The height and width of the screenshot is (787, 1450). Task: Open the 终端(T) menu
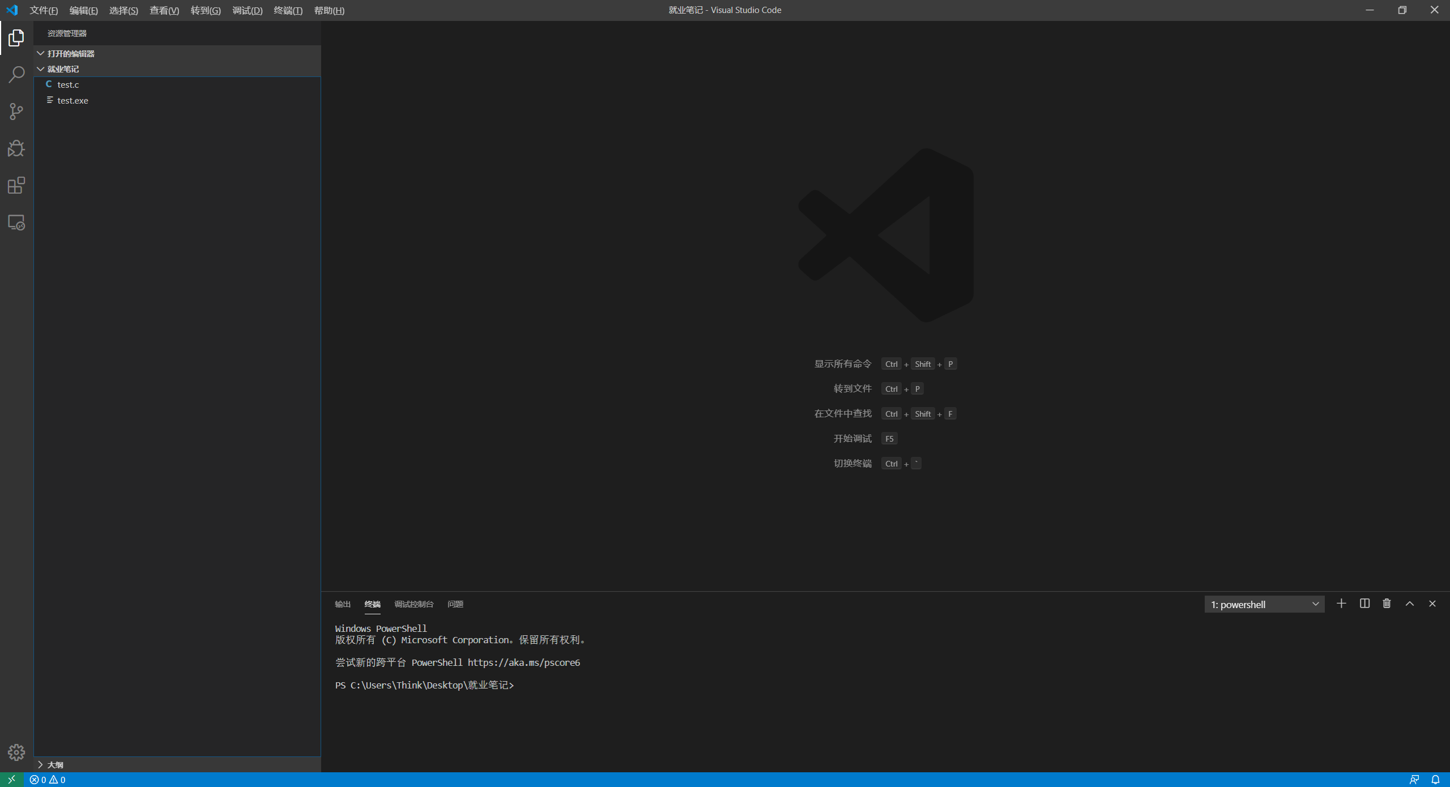(288, 10)
